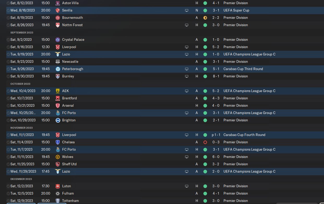This screenshot has height=204, width=324.
Task: Select the Burnley 8 - 1 scoreline
Action: [216, 76]
